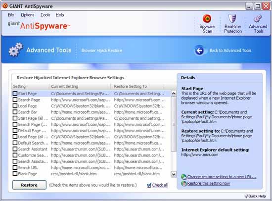Click globe icon beside Change restore setting
Viewport: 272px width, 201px height.
coord(183,177)
